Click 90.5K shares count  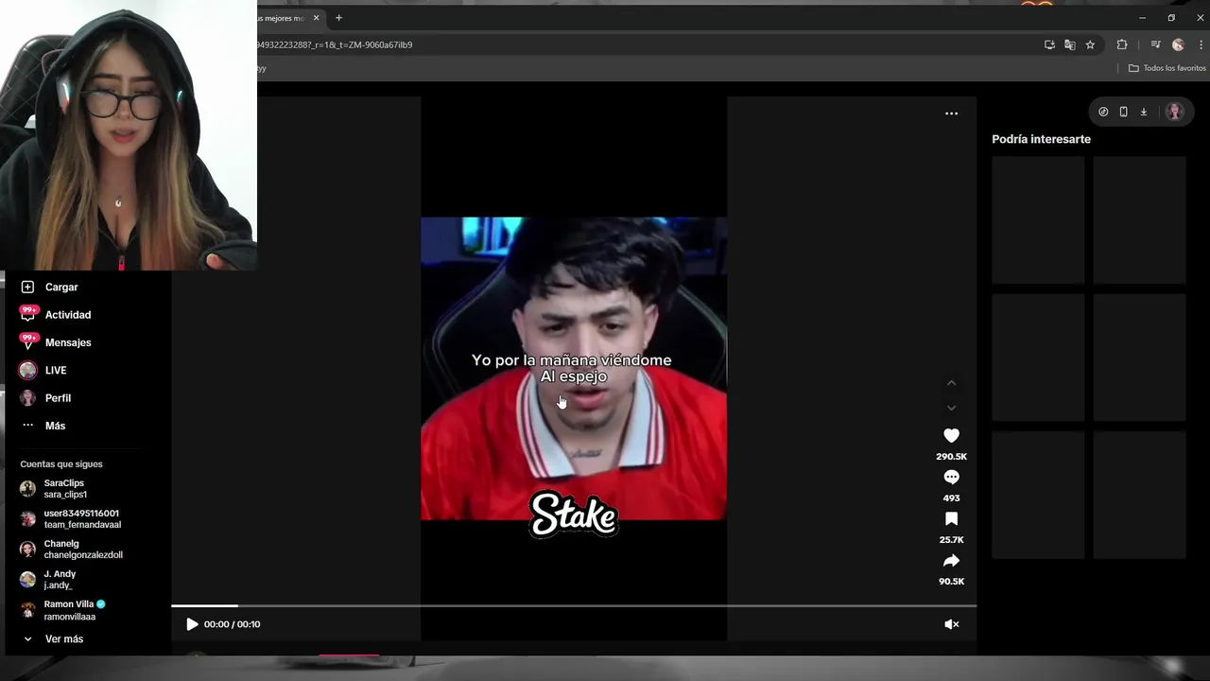(951, 582)
